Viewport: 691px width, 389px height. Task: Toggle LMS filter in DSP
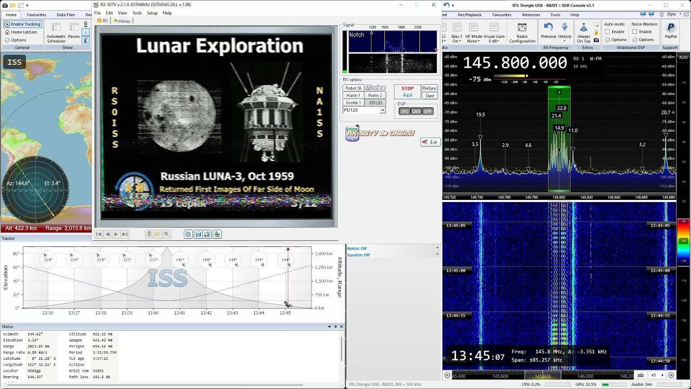pos(416,111)
